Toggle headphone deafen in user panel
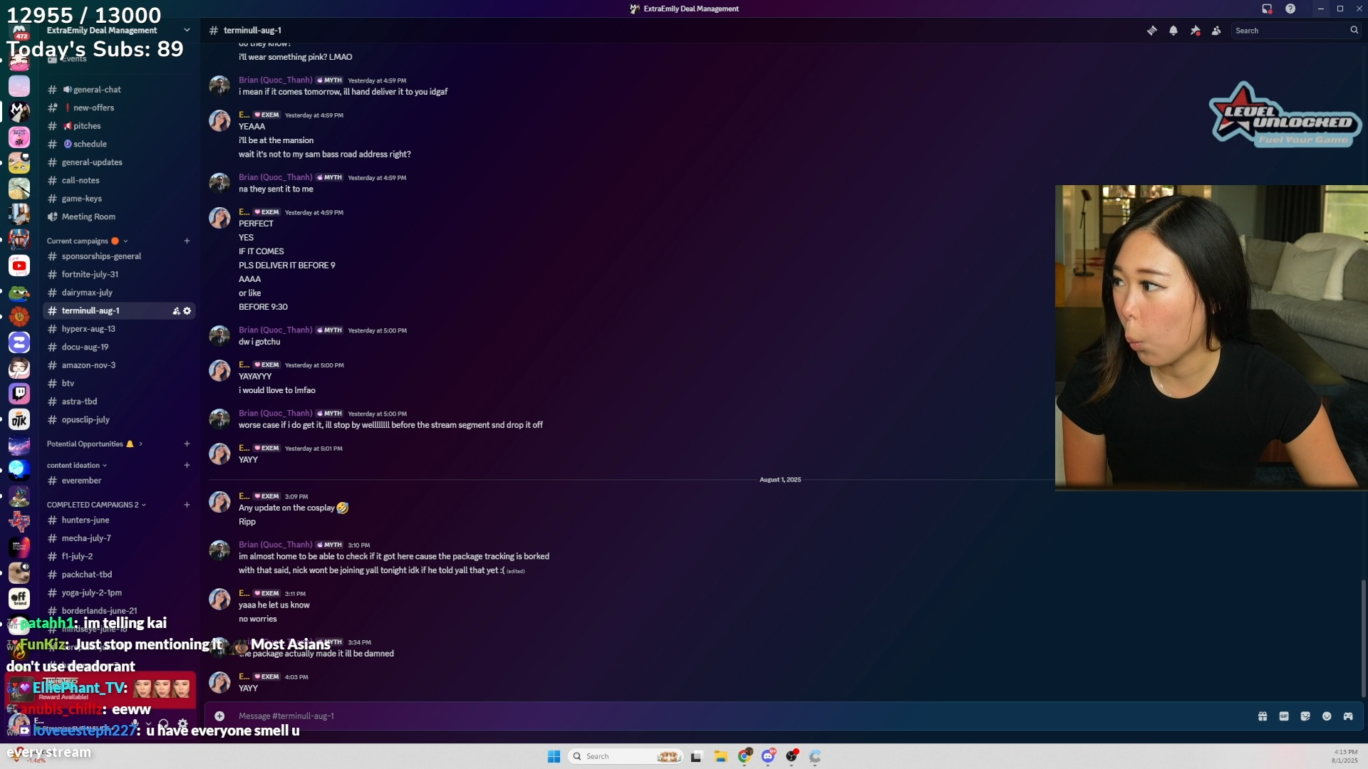The image size is (1368, 769). [164, 724]
